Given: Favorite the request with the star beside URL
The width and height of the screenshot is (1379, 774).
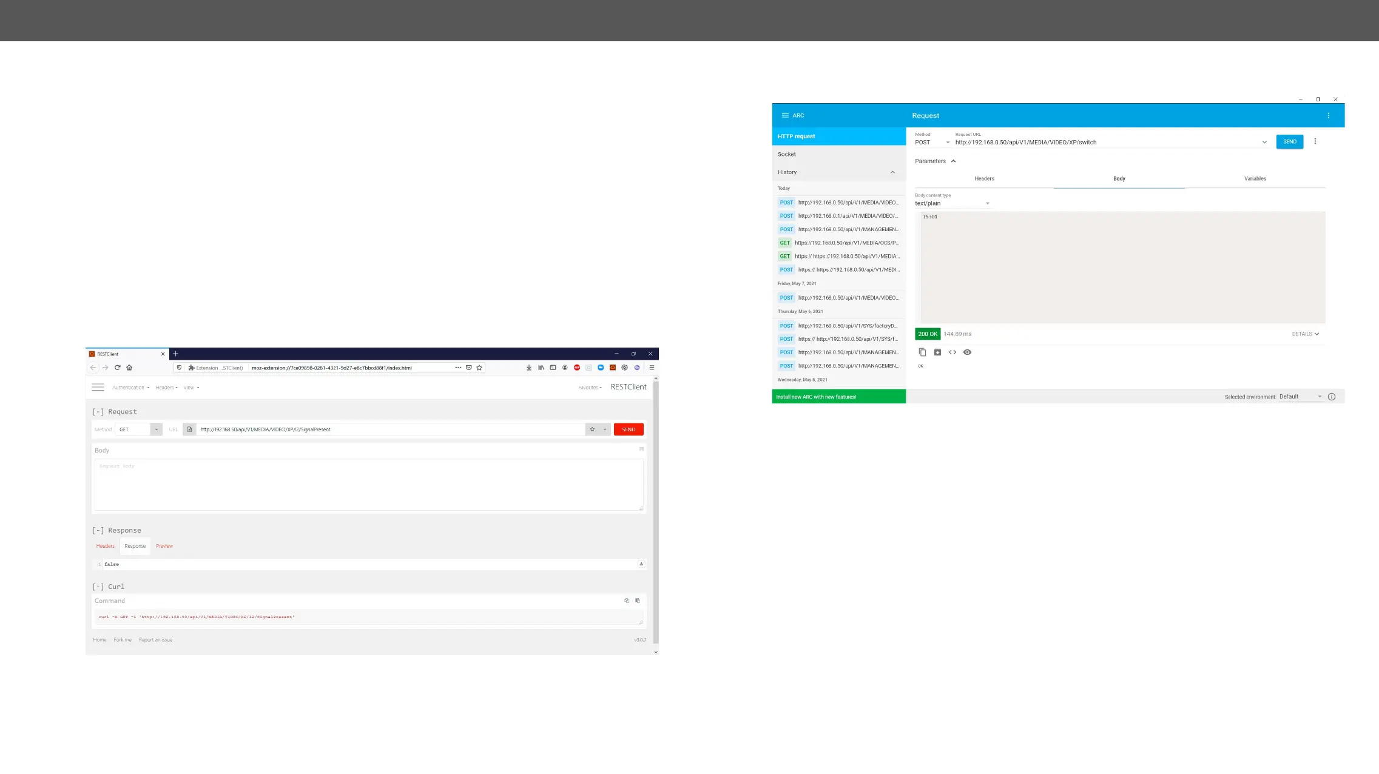Looking at the screenshot, I should coord(592,429).
